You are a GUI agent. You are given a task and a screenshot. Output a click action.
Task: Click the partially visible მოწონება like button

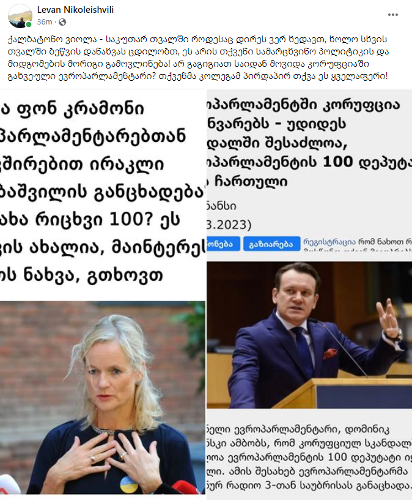point(223,244)
